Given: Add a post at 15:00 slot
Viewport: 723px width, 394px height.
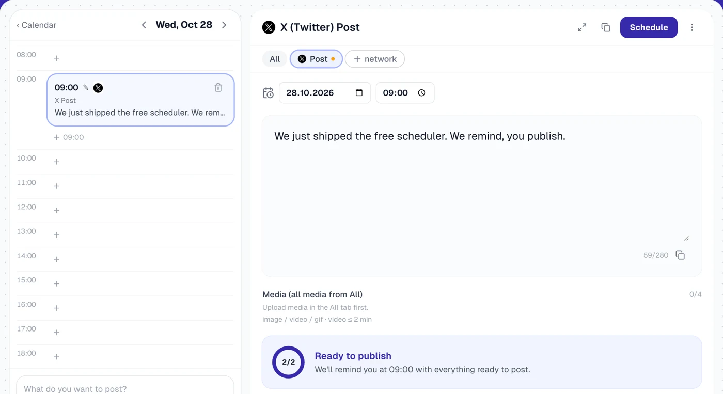Looking at the screenshot, I should [57, 283].
